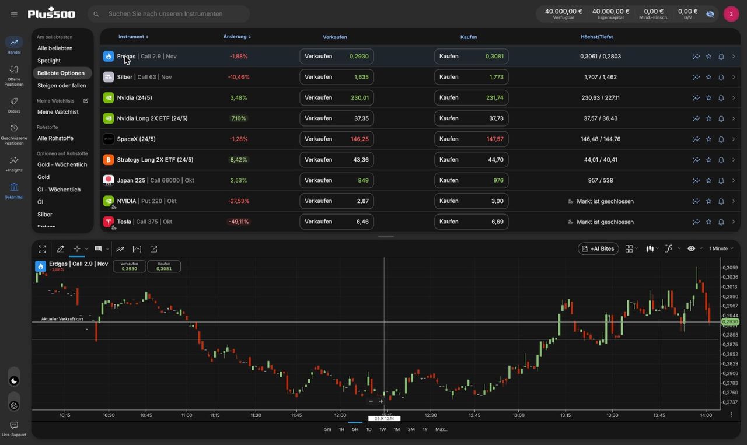Open the 1 Minute interval dropdown
Screen dimensions: 747x445
(721, 248)
